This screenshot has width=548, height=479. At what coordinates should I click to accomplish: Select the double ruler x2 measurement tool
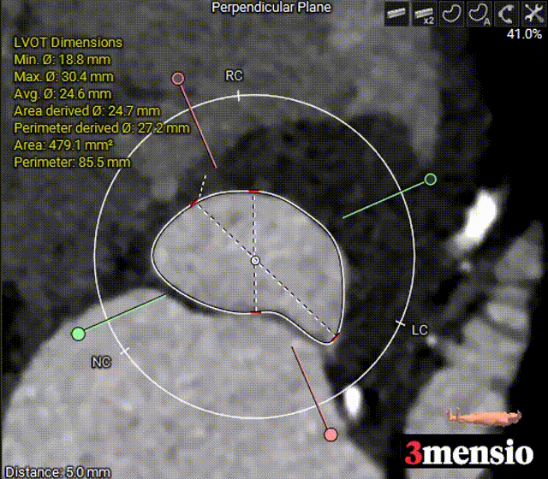423,13
